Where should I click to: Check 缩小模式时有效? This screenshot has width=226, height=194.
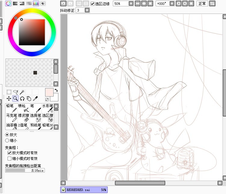pos(9,159)
